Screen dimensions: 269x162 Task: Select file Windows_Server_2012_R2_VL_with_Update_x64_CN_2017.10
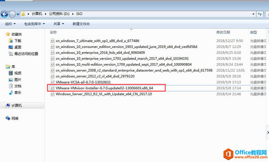pos(104,94)
